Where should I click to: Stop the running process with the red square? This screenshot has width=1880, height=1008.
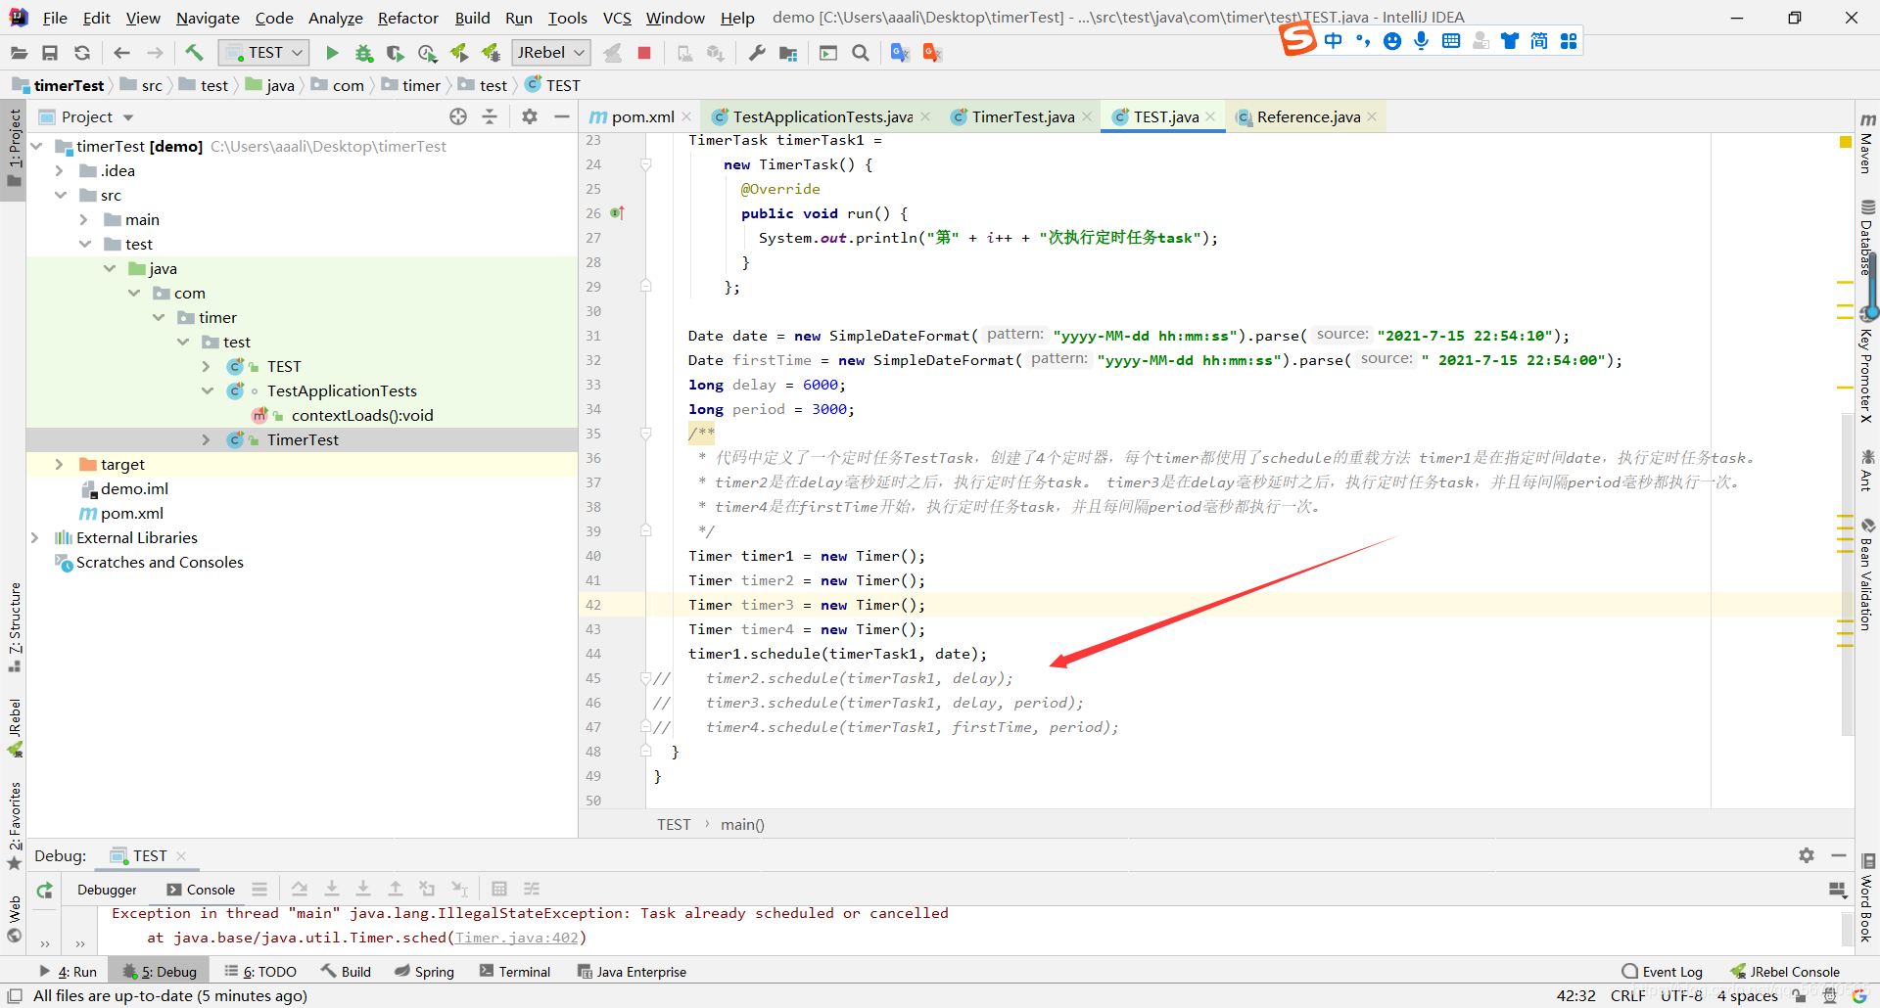(x=644, y=53)
